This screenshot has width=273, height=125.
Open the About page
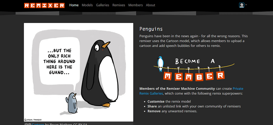pos(150,5)
